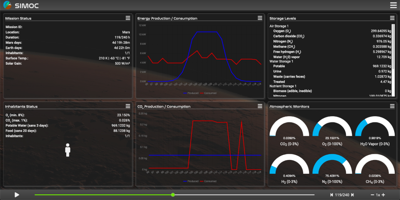This screenshot has height=200, width=400.
Task: Open the main hamburger menu in header
Action: 393,5
